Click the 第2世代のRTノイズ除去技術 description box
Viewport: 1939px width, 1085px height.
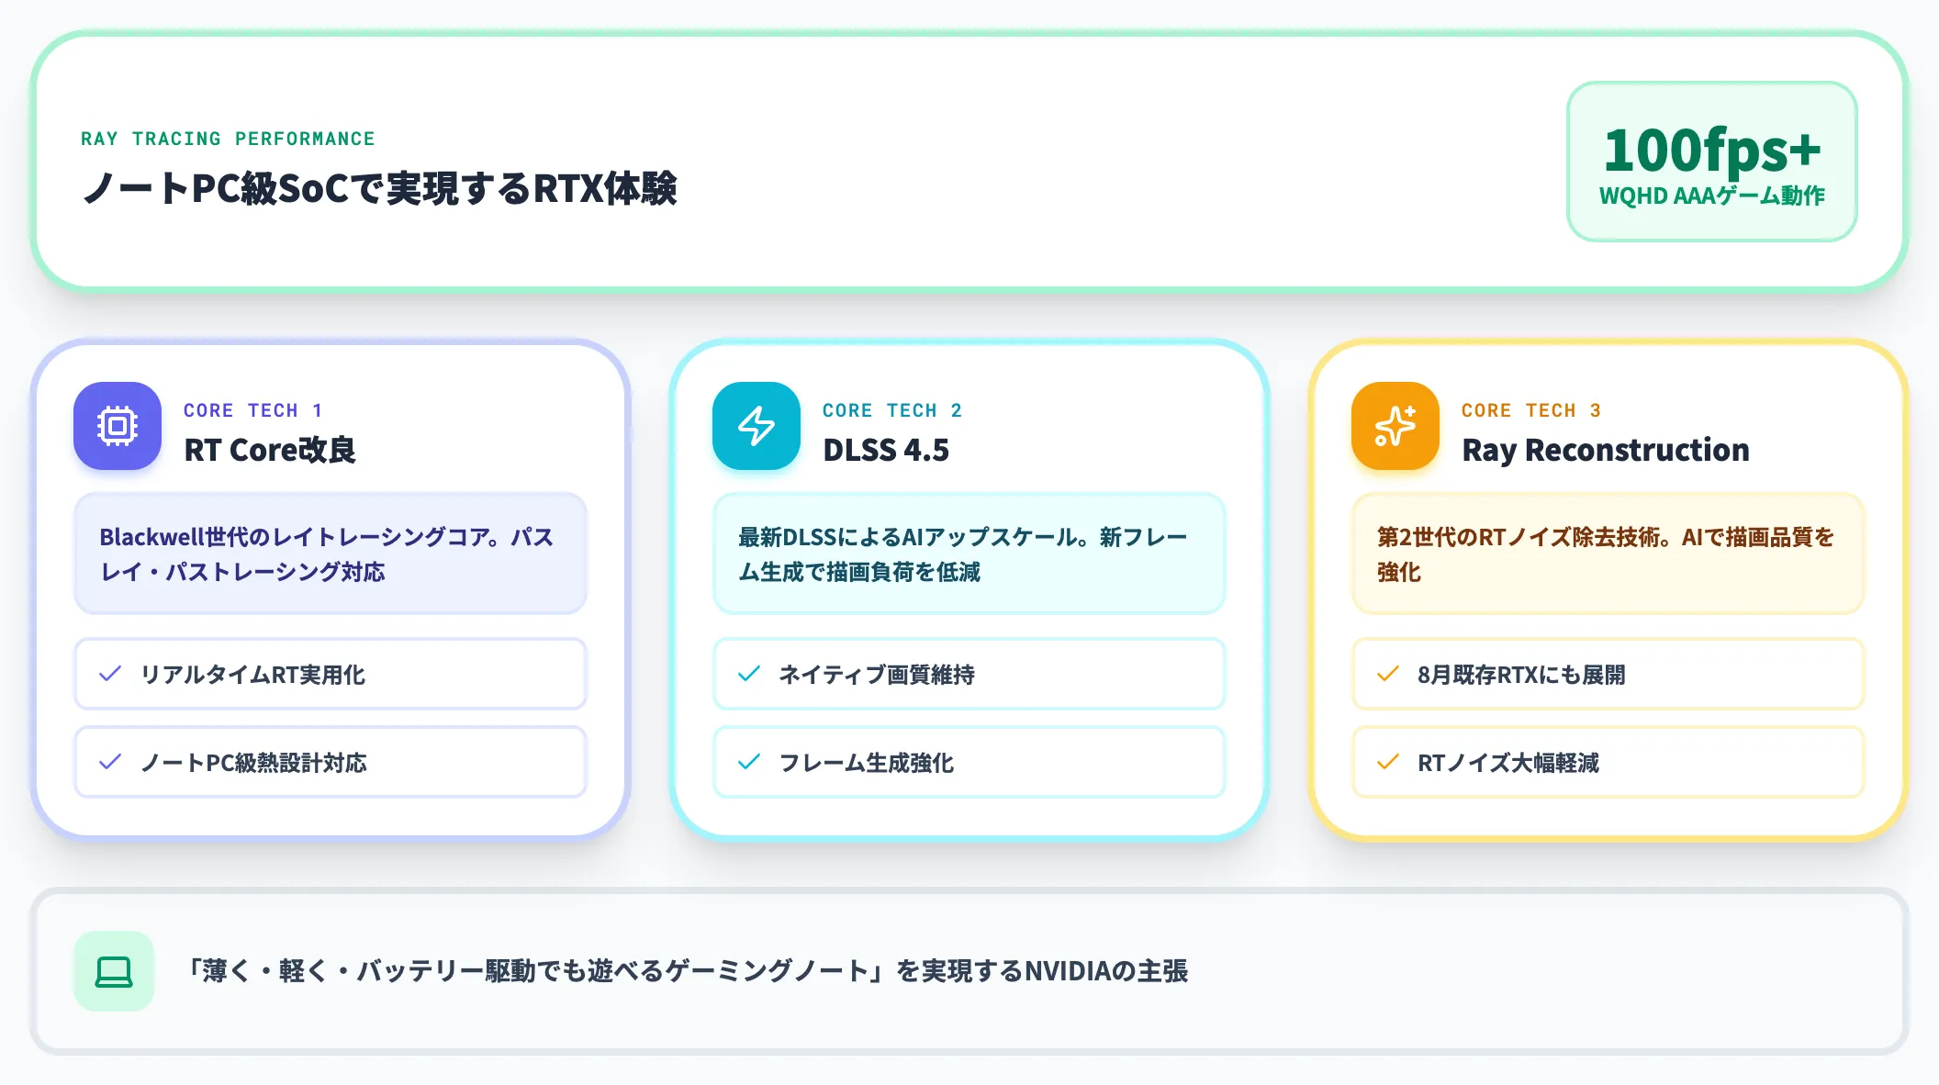click(1608, 554)
